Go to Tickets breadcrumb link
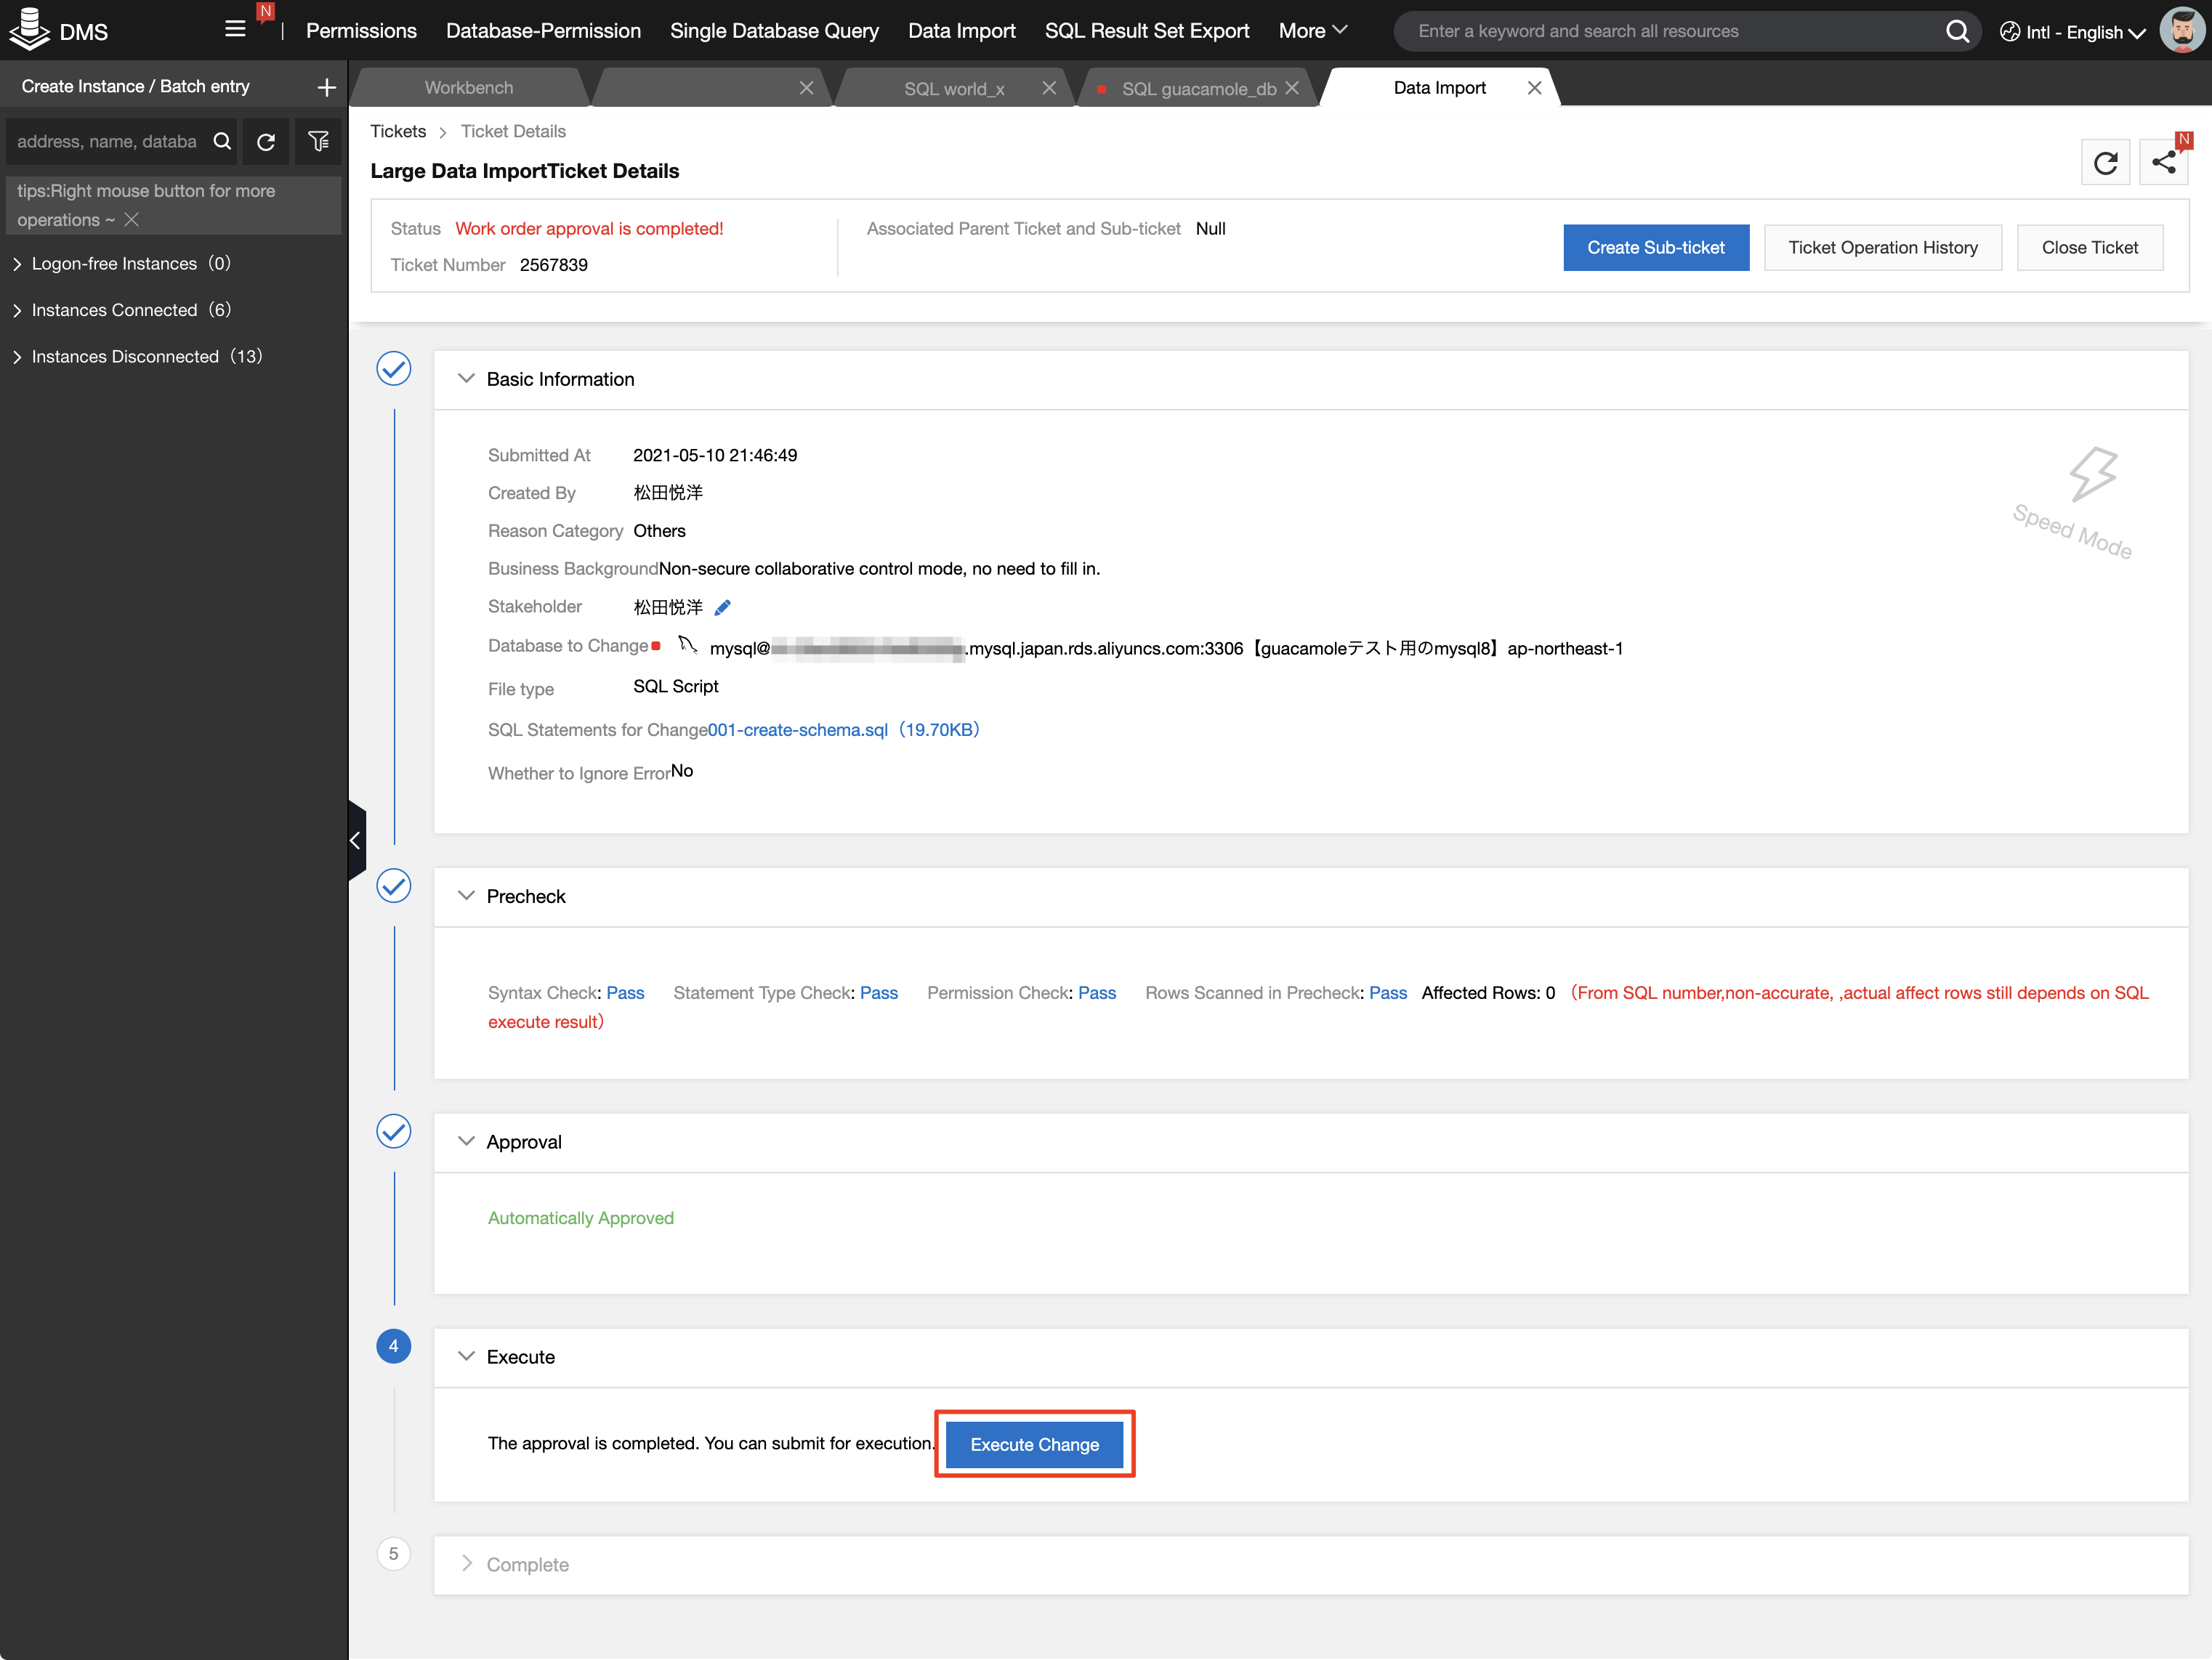The height and width of the screenshot is (1660, 2212). (398, 131)
